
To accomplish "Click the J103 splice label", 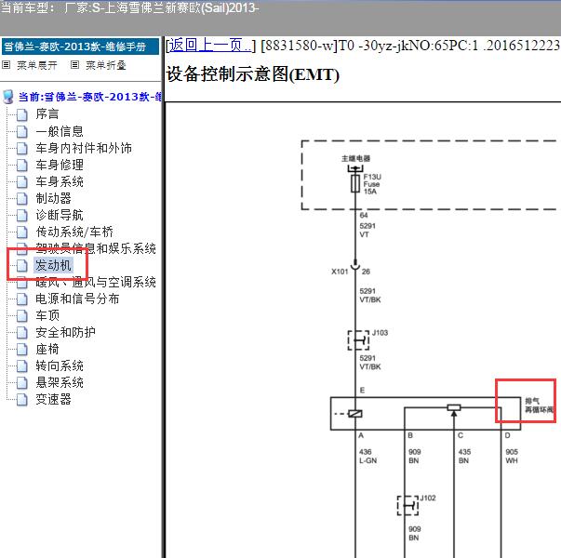I will (x=380, y=333).
